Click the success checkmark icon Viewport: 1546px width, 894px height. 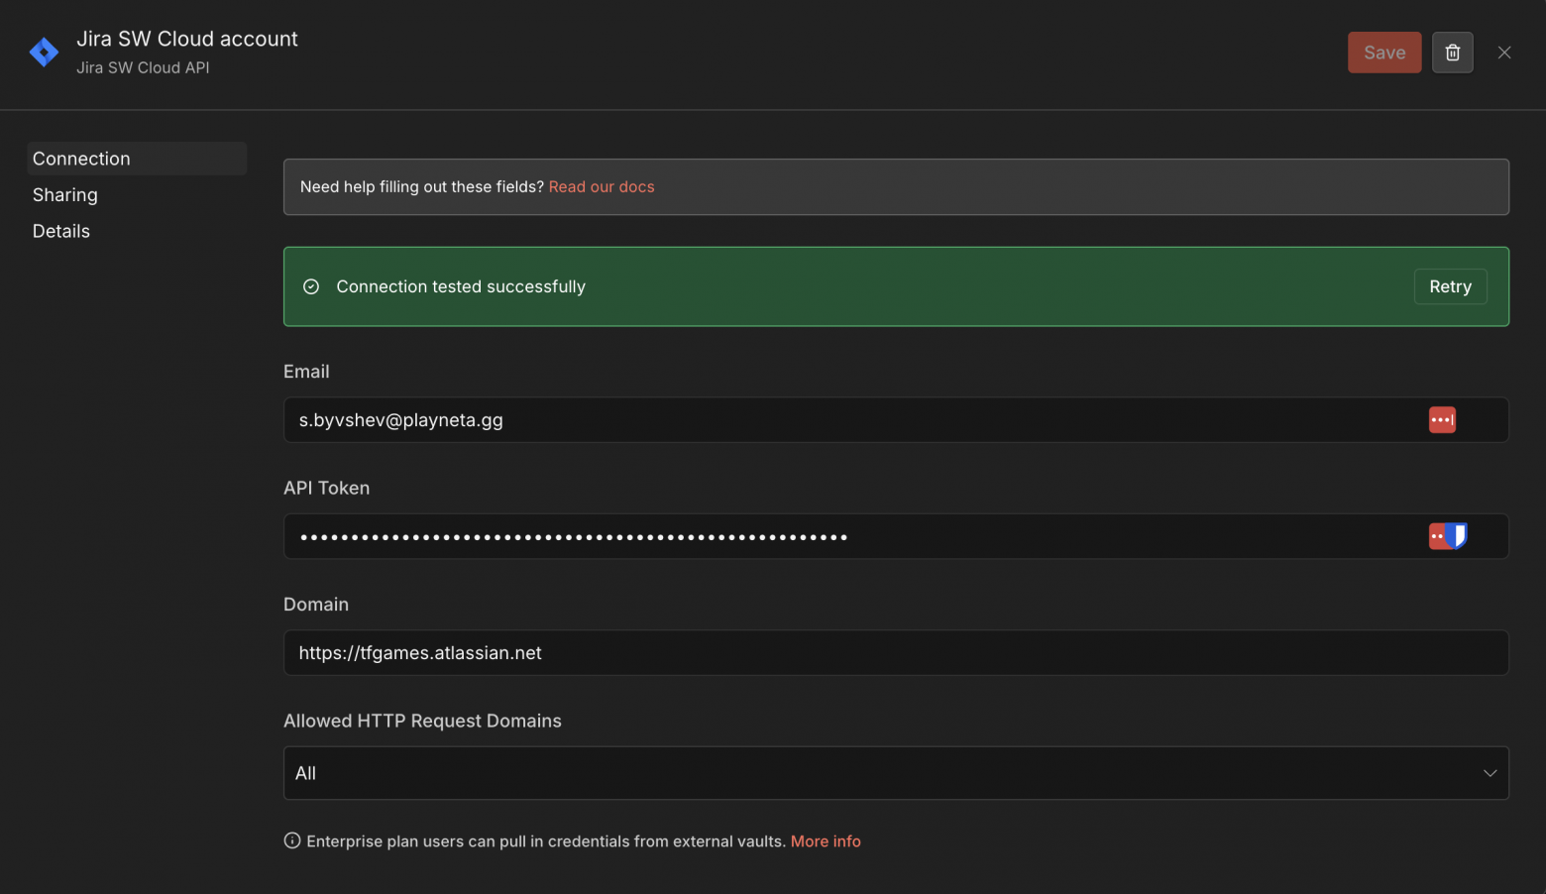[x=311, y=286]
